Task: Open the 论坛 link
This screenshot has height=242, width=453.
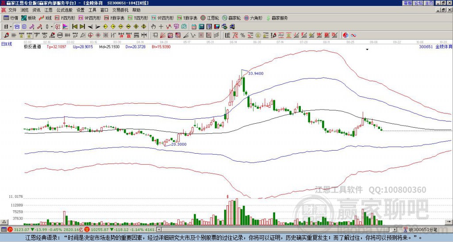Action: coord(418,3)
